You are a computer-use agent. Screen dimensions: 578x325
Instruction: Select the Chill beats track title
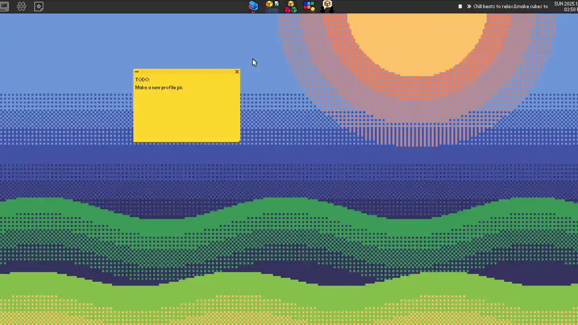pos(510,6)
